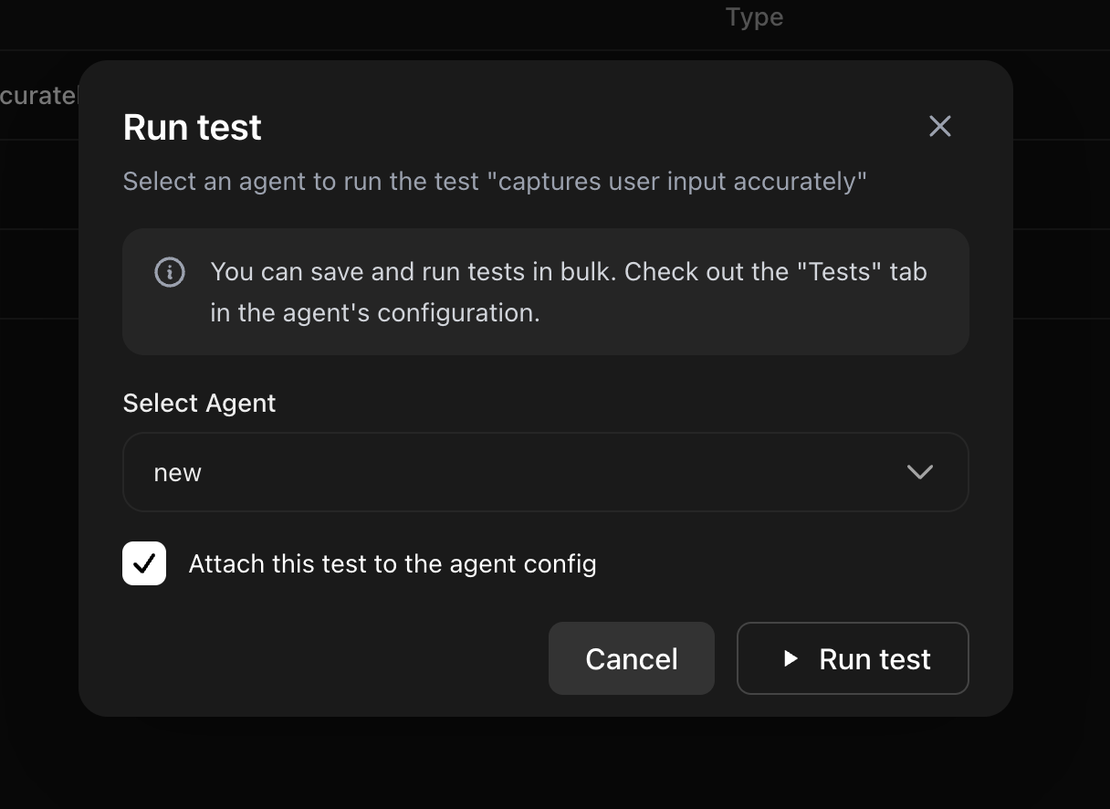Click the checkmark icon in the attach checkbox
This screenshot has width=1110, height=809.
(143, 563)
